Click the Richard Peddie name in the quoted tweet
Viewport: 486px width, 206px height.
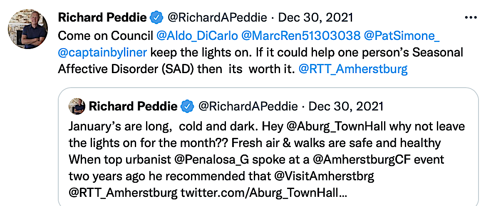pos(133,107)
